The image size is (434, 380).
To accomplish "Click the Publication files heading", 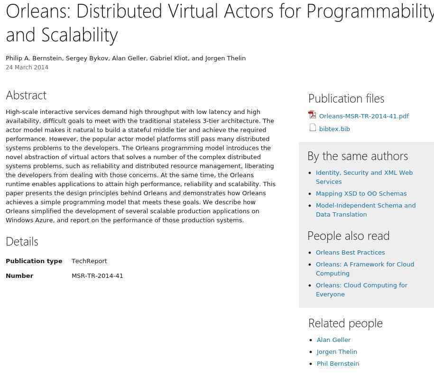I will click(346, 99).
